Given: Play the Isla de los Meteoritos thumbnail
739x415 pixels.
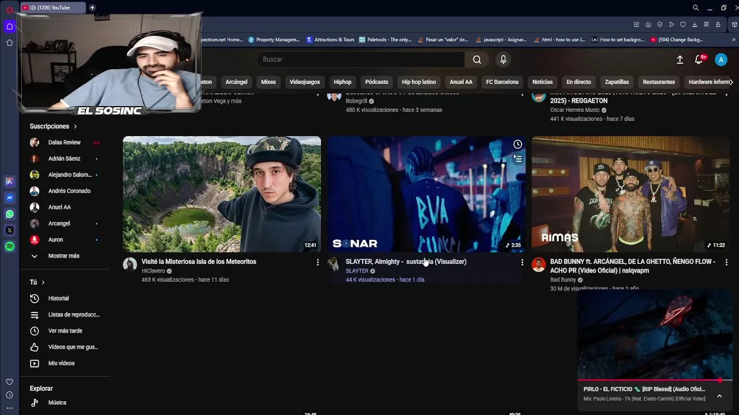Looking at the screenshot, I should coord(222,194).
